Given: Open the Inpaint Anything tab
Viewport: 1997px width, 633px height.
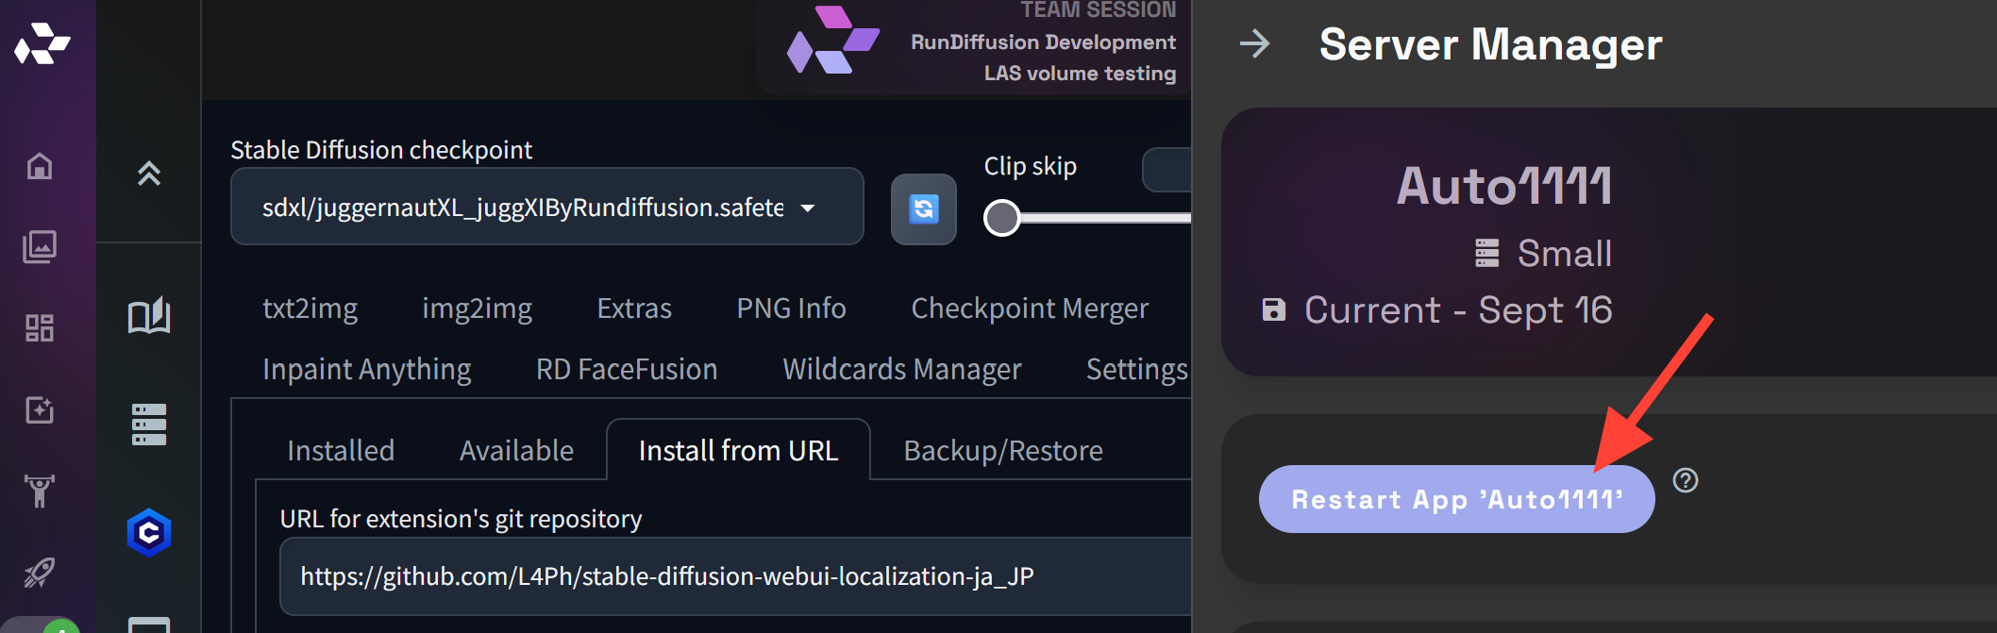Looking at the screenshot, I should coord(367,369).
